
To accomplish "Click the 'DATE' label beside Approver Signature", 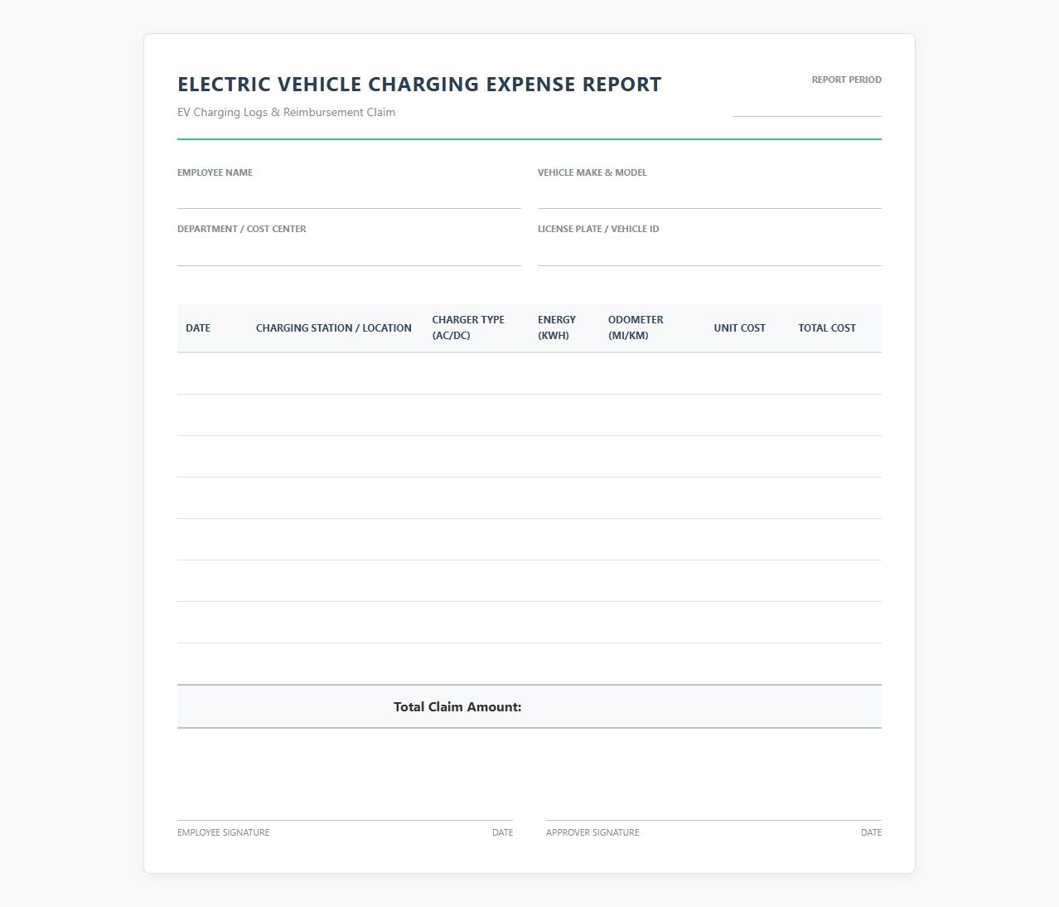I will click(x=871, y=832).
